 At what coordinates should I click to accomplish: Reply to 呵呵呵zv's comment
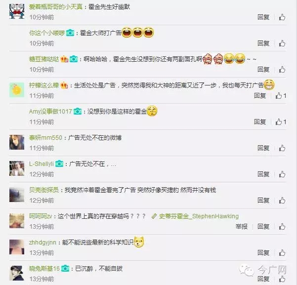[263, 227]
